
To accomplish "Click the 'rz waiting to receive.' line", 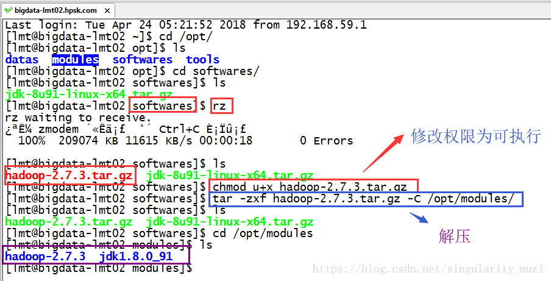I will click(x=78, y=118).
